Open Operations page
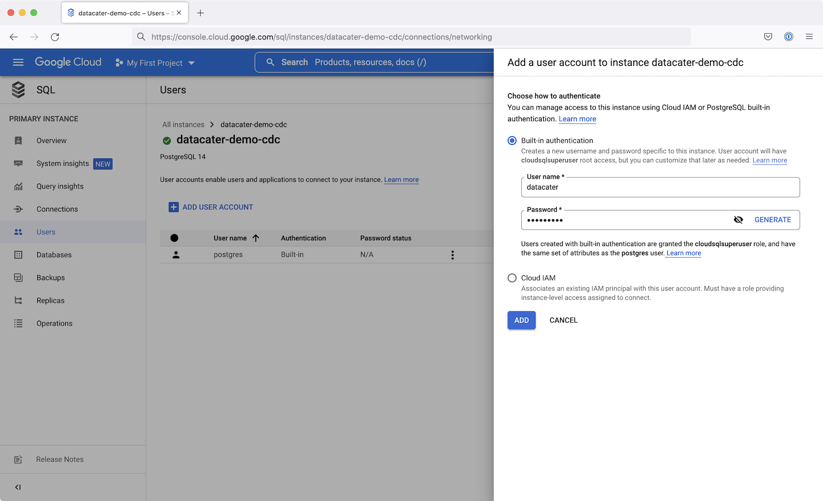823x501 pixels. coord(54,323)
